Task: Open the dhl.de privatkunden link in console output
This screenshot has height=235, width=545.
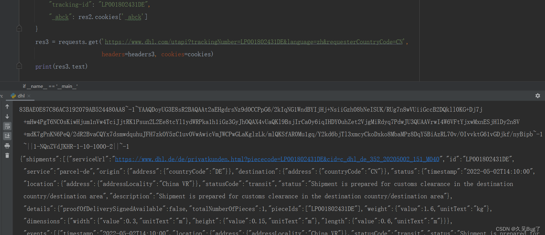Action: [x=277, y=159]
